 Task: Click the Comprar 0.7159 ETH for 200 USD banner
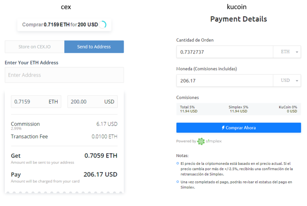[64, 25]
